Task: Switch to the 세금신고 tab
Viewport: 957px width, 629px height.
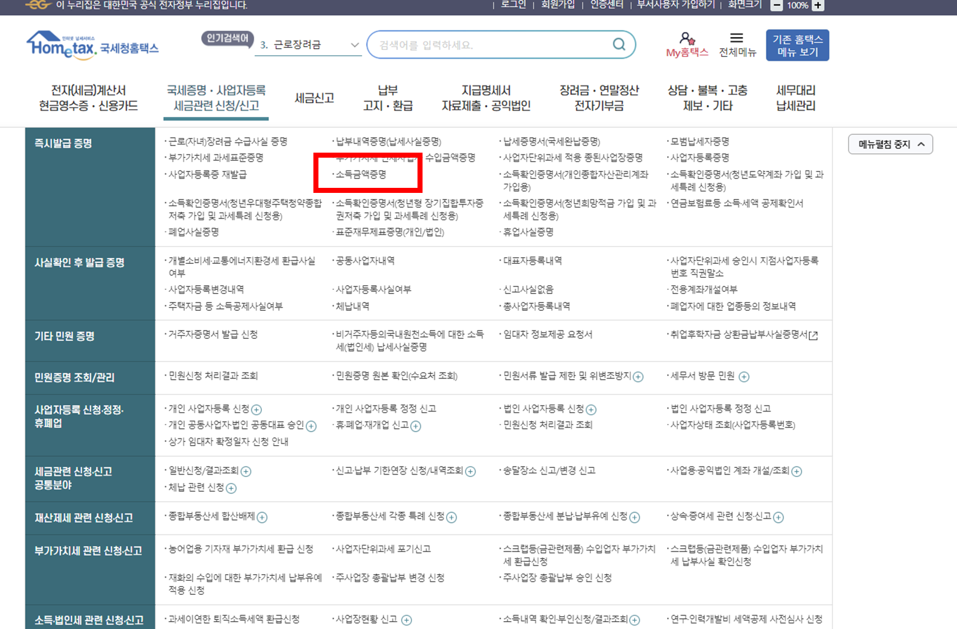Action: 315,98
